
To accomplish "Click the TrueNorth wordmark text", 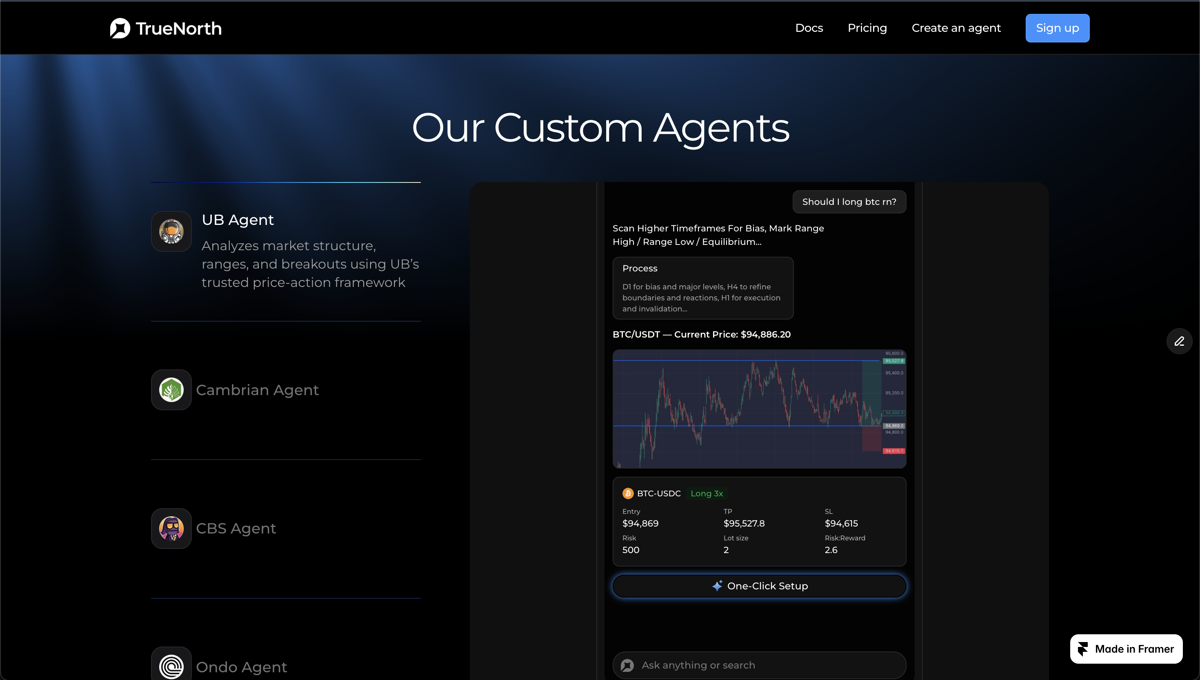I will [178, 29].
